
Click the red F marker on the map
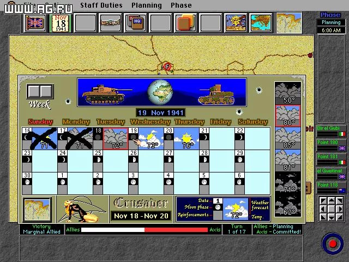coord(167,67)
